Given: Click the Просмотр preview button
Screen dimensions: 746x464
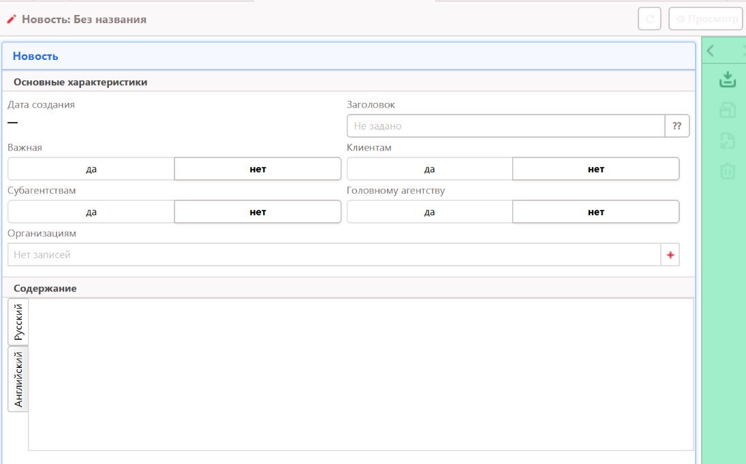Looking at the screenshot, I should tap(706, 19).
